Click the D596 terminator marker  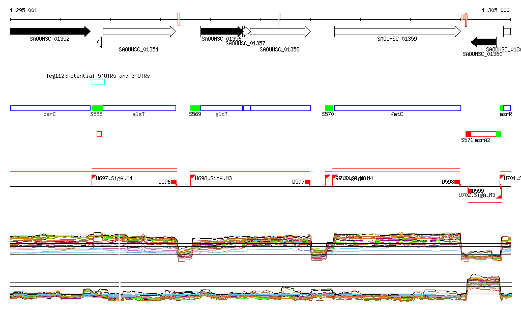click(x=174, y=182)
